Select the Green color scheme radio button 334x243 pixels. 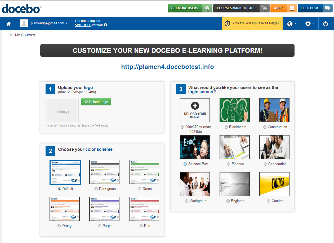point(140,189)
